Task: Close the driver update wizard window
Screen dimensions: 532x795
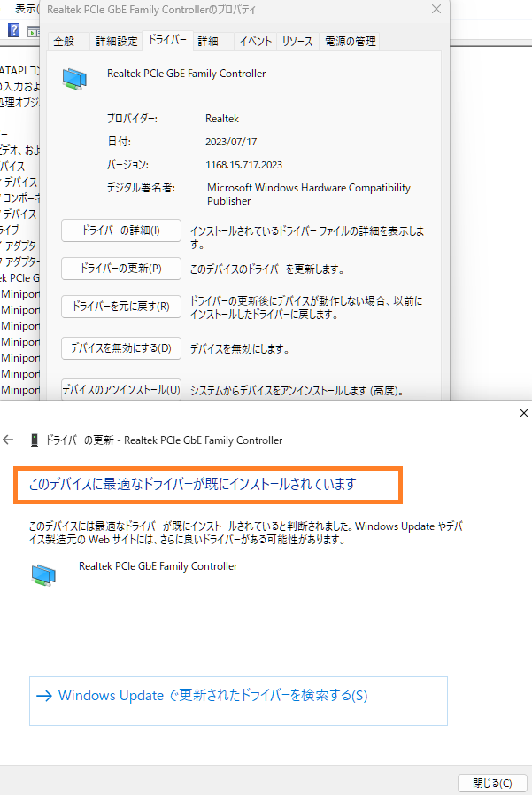Action: point(524,413)
